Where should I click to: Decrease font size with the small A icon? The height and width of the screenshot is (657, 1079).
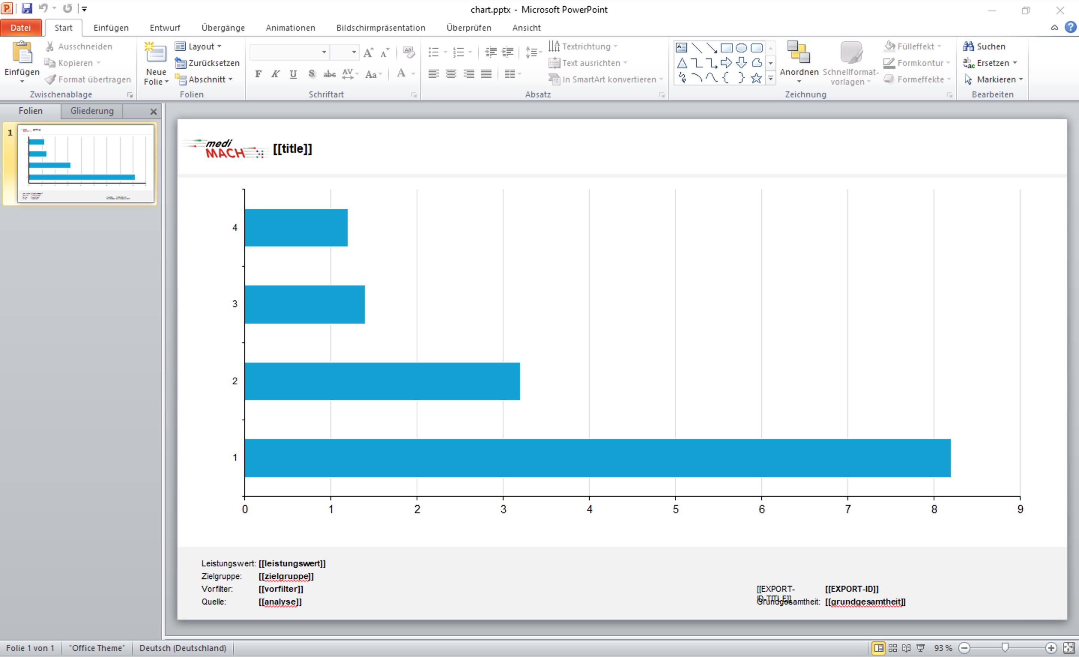click(385, 52)
